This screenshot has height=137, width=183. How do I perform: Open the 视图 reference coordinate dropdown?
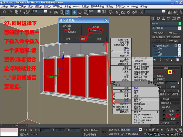click(x=99, y=11)
